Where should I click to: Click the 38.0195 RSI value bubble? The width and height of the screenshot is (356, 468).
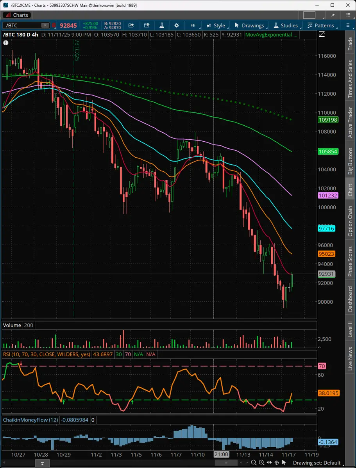(x=329, y=393)
